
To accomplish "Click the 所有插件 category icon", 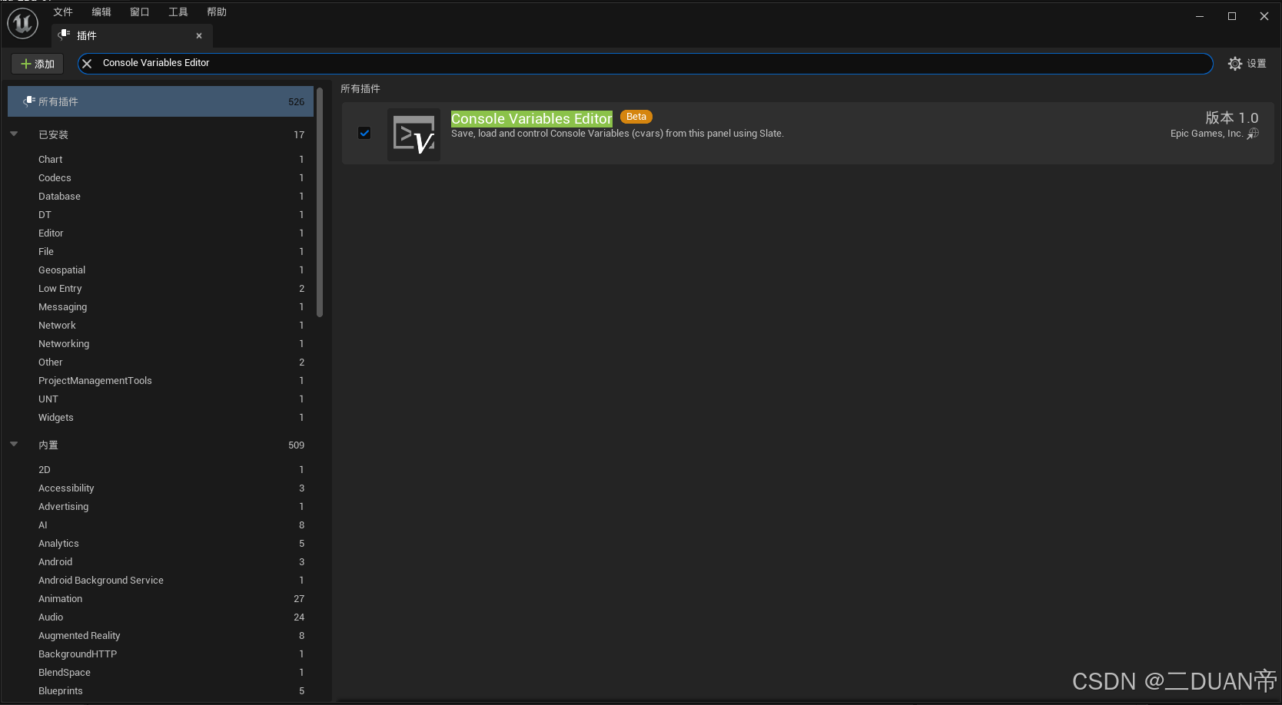I will click(x=29, y=101).
